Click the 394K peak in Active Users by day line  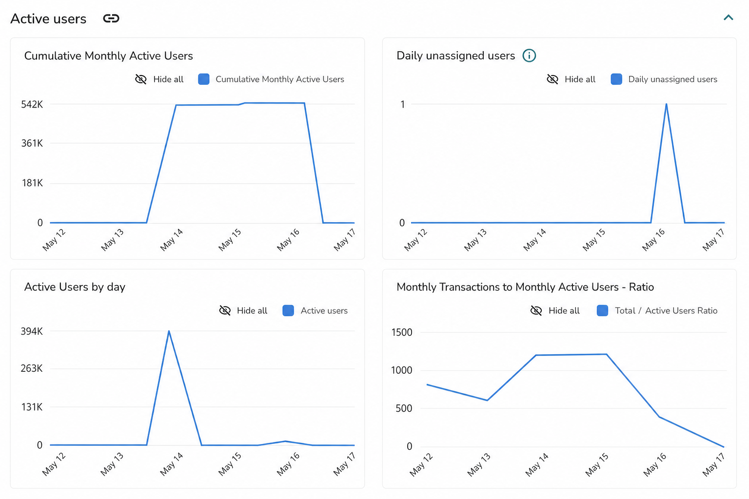tap(169, 331)
